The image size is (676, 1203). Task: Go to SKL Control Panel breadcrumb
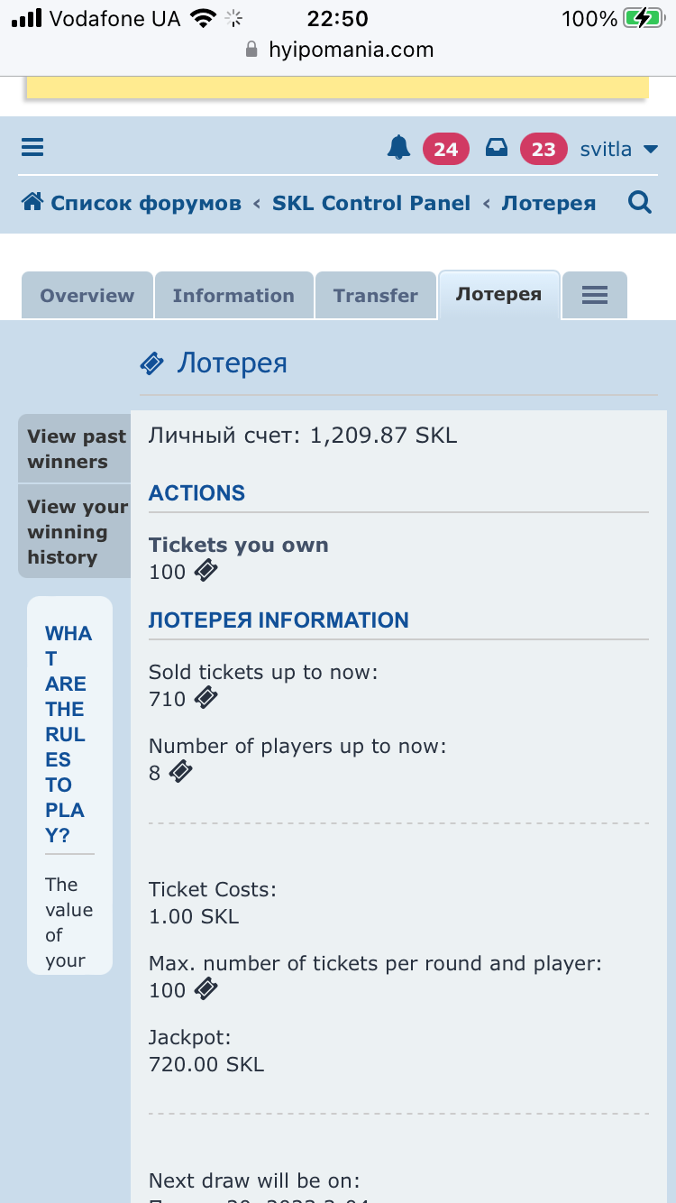[x=371, y=203]
